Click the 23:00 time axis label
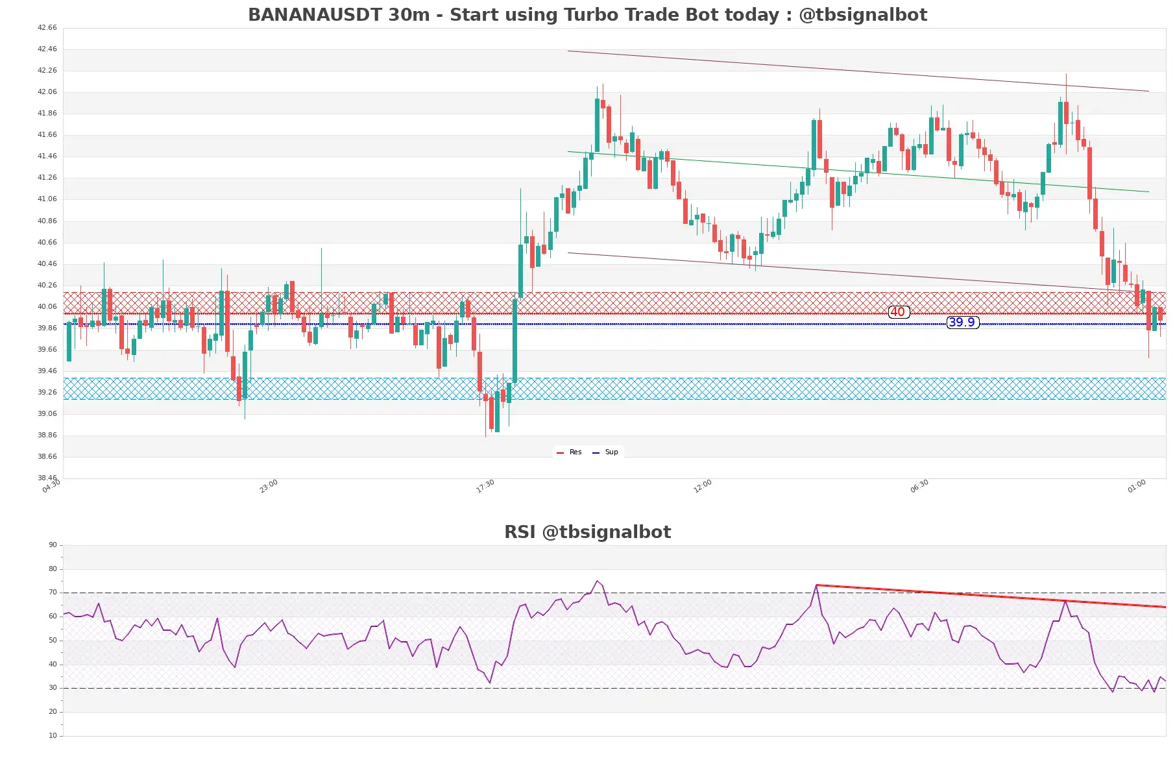This screenshot has height=784, width=1175. (269, 486)
